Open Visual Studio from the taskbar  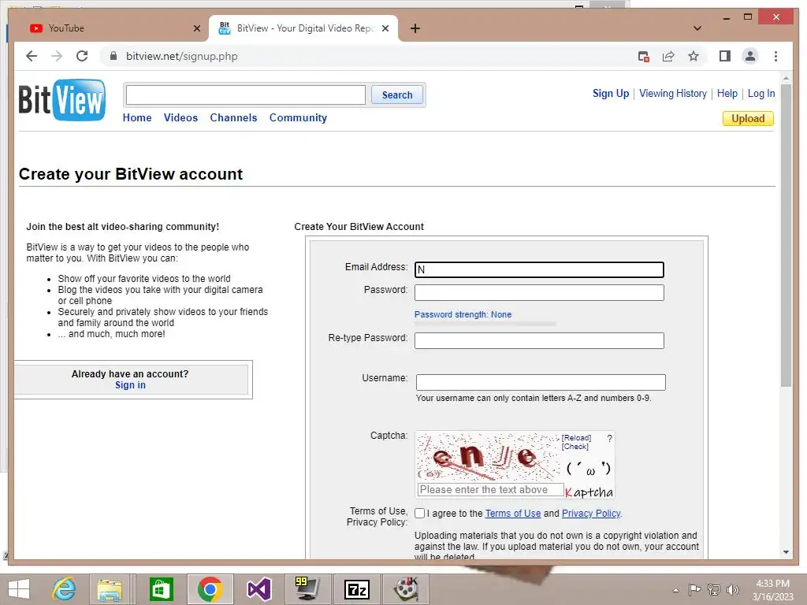(258, 589)
